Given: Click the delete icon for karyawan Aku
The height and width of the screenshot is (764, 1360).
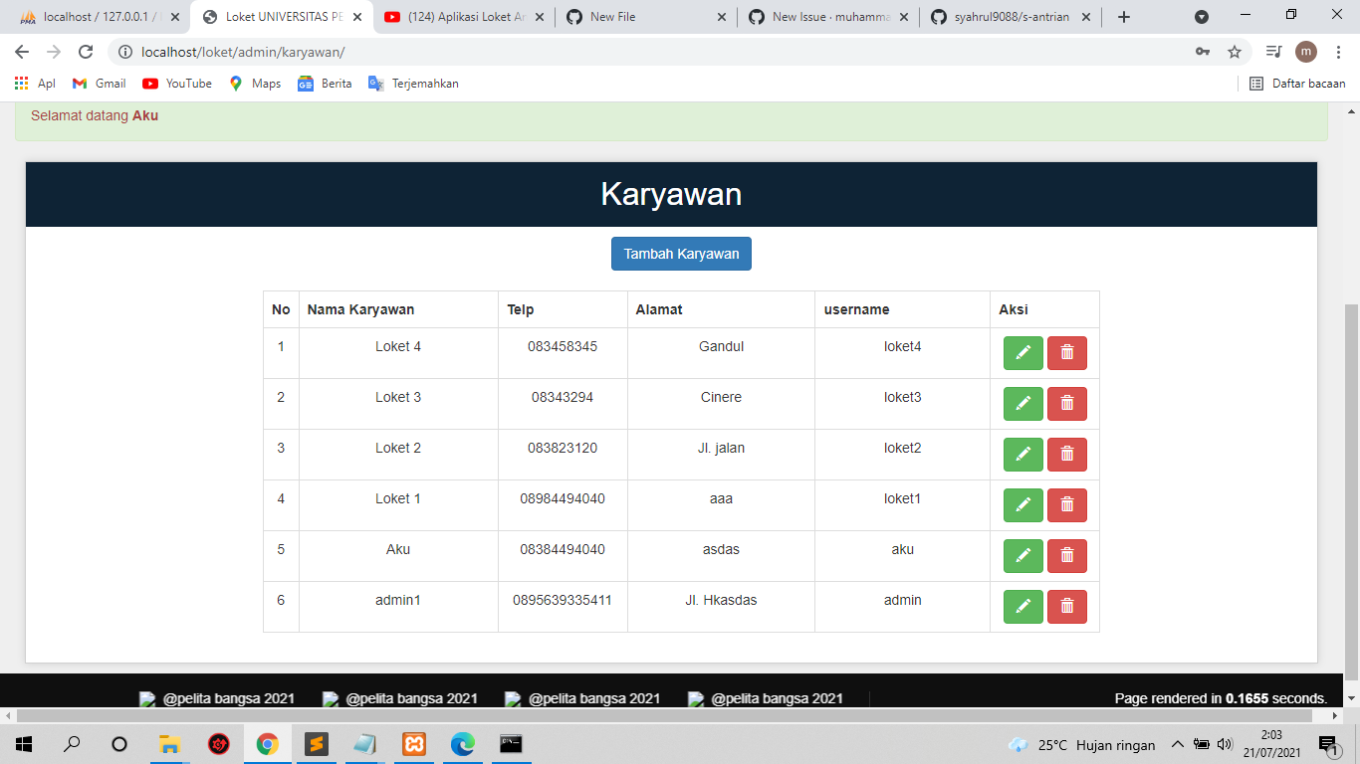Looking at the screenshot, I should (1066, 555).
